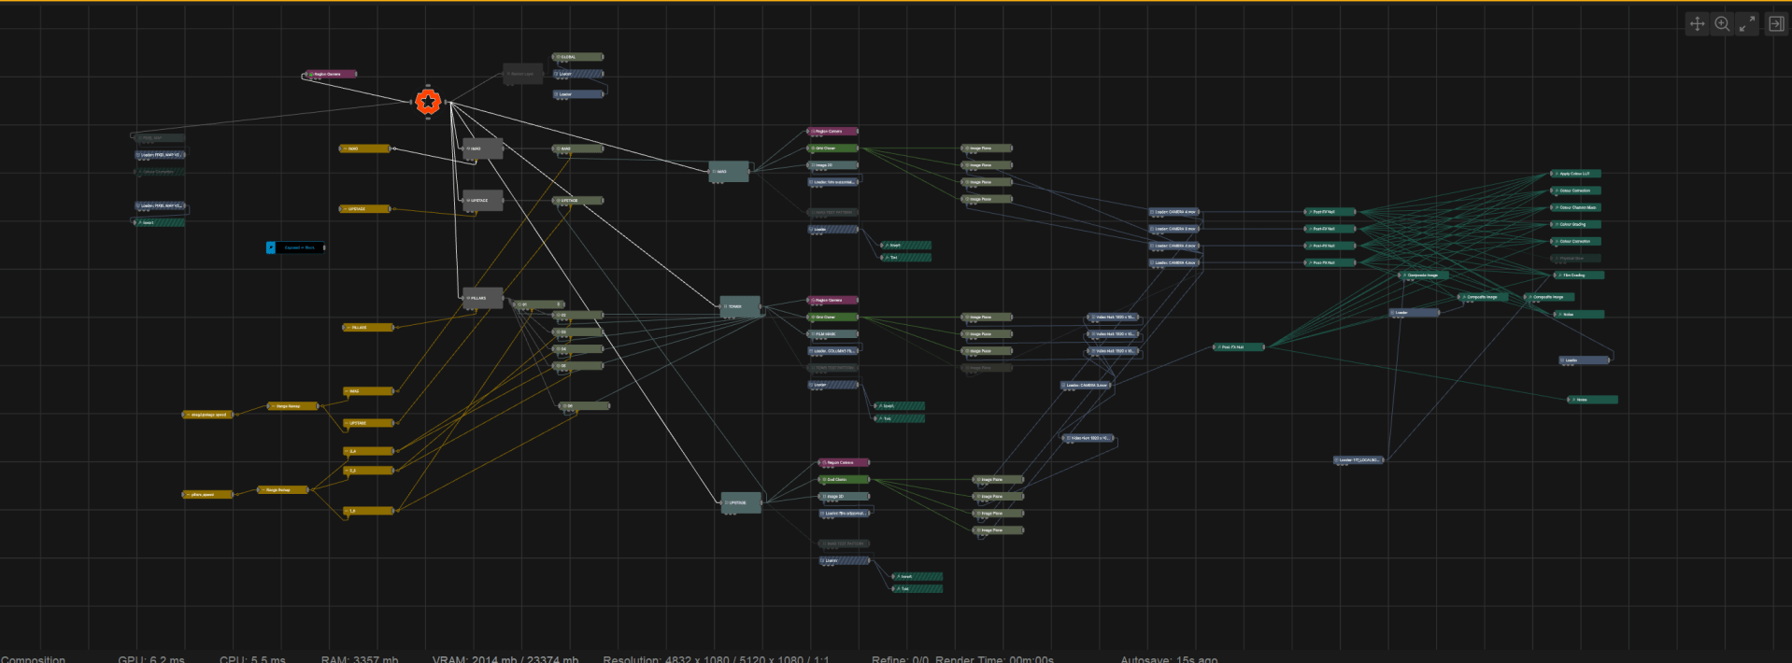Expand nodegraph with the fullscreen arrows icon
The image size is (1792, 663).
point(1747,24)
